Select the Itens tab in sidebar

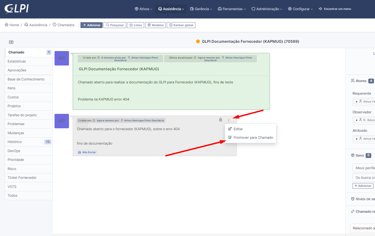pyautogui.click(x=29, y=88)
